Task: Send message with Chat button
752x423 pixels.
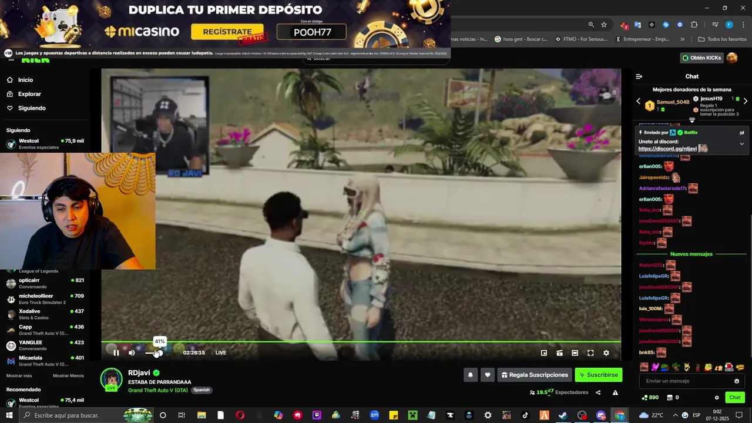Action: tap(735, 398)
